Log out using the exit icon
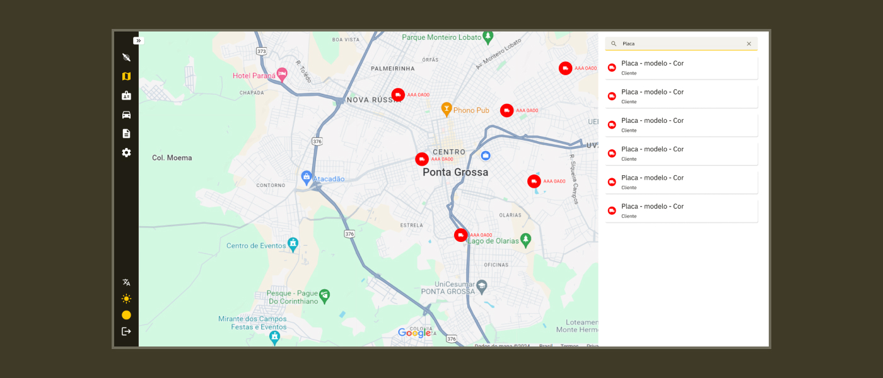 (x=126, y=331)
